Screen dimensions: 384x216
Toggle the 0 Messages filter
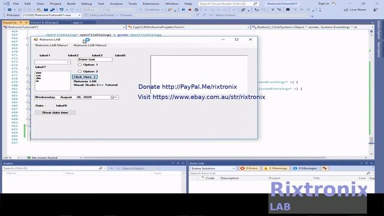coord(305,168)
